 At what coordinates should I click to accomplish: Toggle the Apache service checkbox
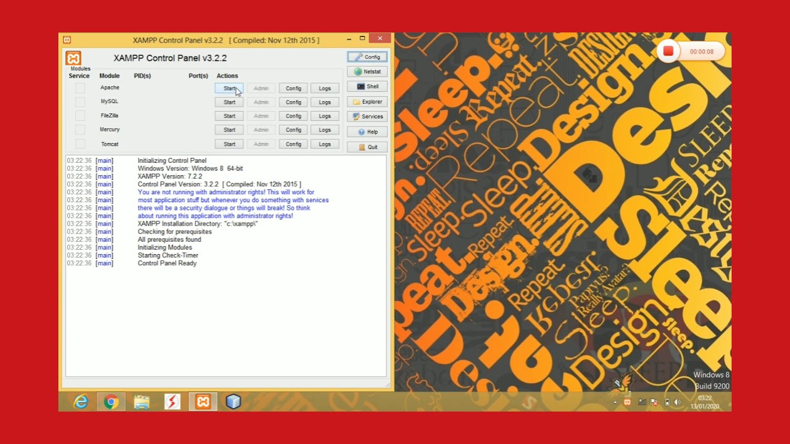pyautogui.click(x=80, y=88)
